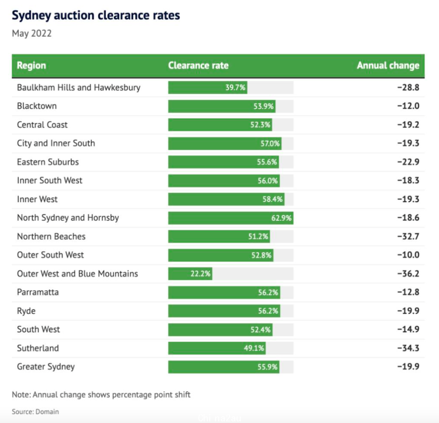Click the Region column header
439x423 pixels.
[31, 65]
